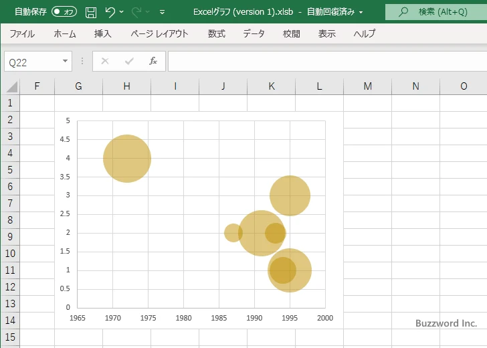Select column N header
The image size is (487, 348).
click(416, 86)
